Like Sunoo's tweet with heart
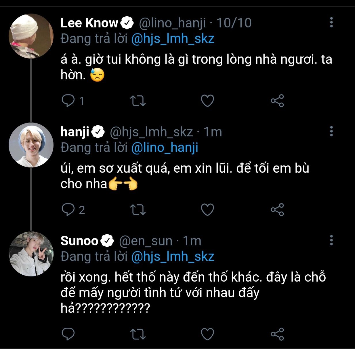 tap(207, 334)
